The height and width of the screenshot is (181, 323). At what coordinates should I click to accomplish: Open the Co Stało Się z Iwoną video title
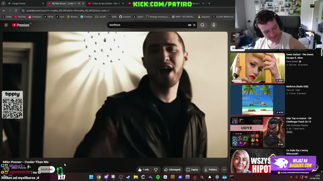[x=297, y=152]
